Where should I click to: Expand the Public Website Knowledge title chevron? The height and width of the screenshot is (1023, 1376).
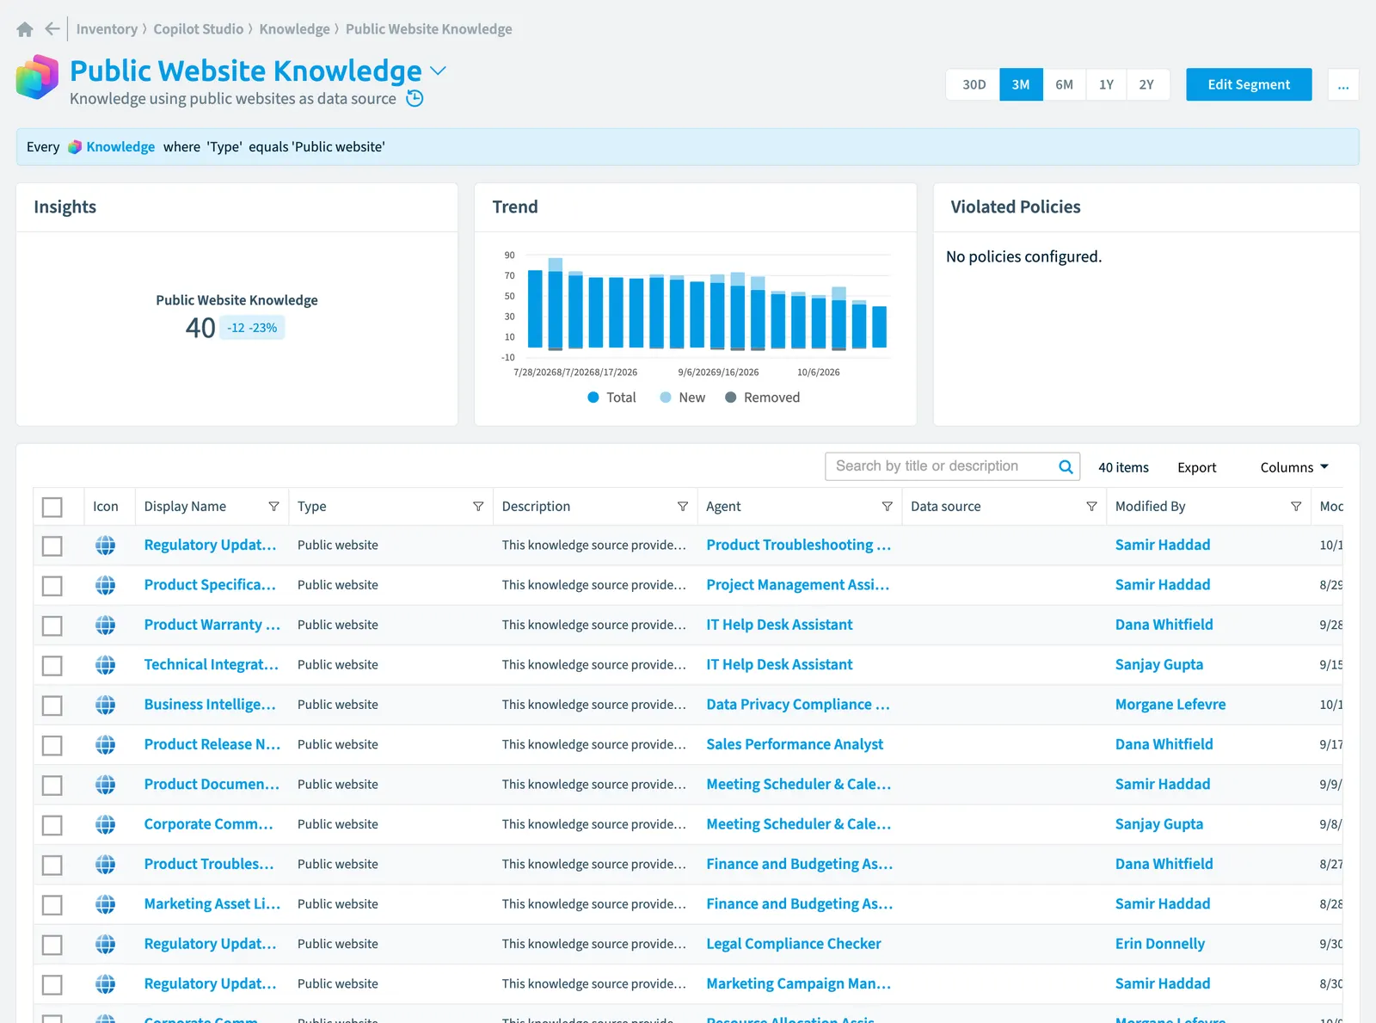[439, 71]
